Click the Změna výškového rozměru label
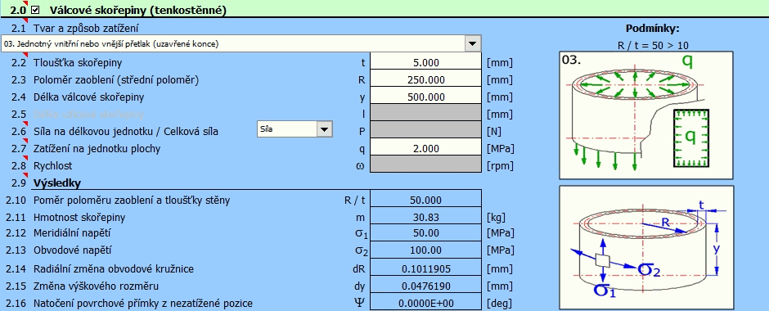Image resolution: width=769 pixels, height=311 pixels. click(x=96, y=286)
